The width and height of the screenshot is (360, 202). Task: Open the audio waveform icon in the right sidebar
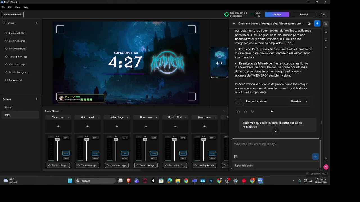click(x=326, y=47)
